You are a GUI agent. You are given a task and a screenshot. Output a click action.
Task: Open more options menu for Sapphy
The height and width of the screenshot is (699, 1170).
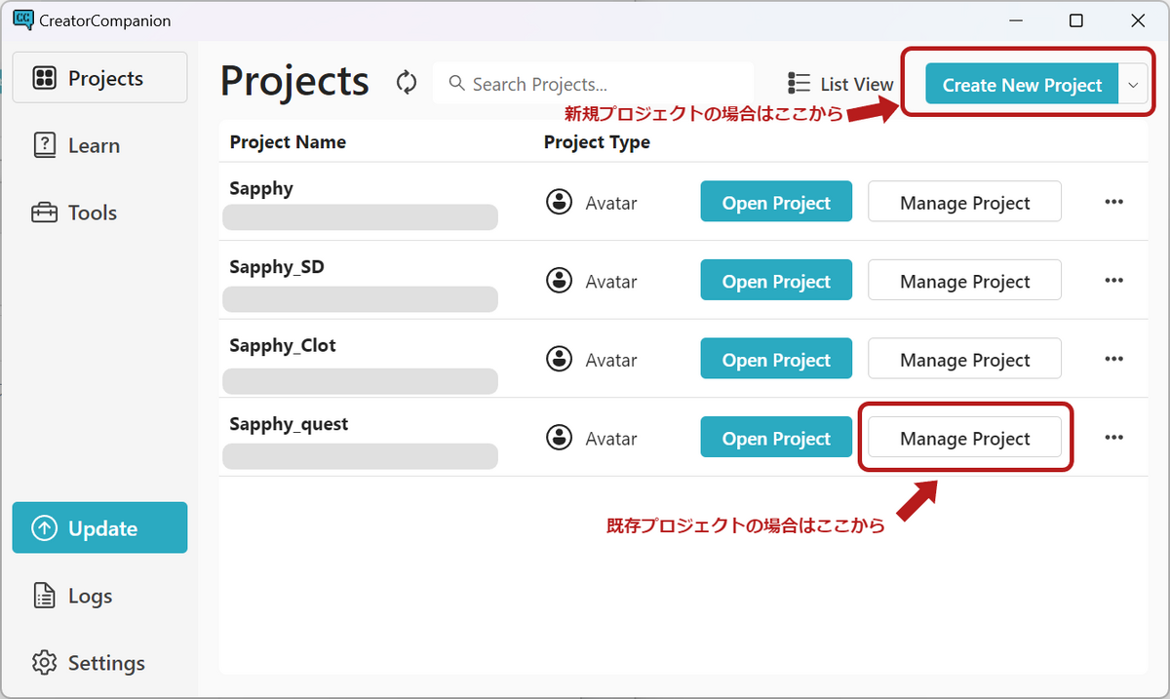pyautogui.click(x=1113, y=202)
